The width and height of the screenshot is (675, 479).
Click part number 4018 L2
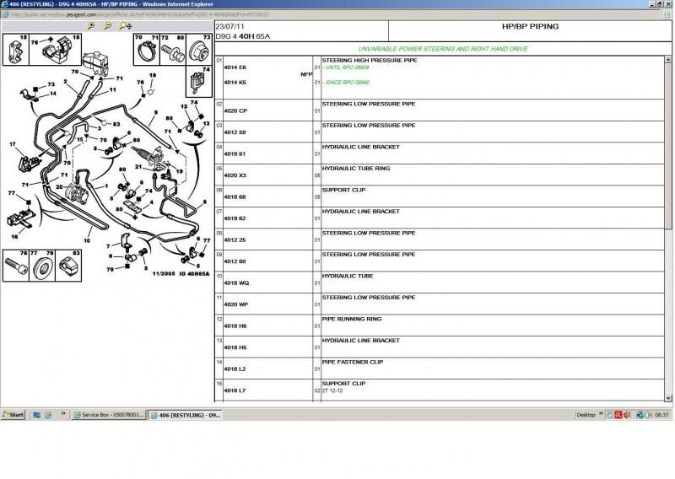point(235,369)
